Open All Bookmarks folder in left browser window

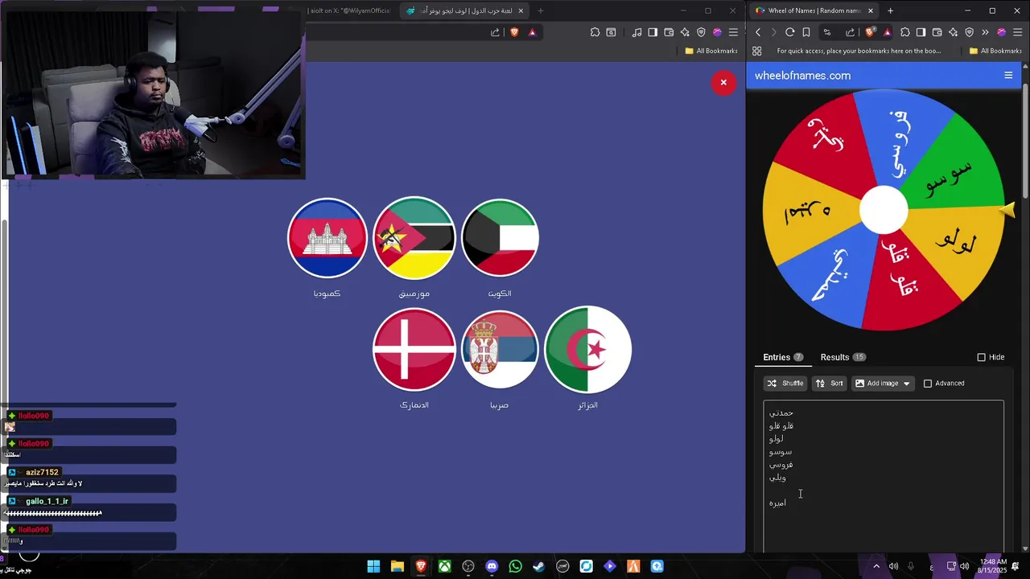(x=711, y=51)
